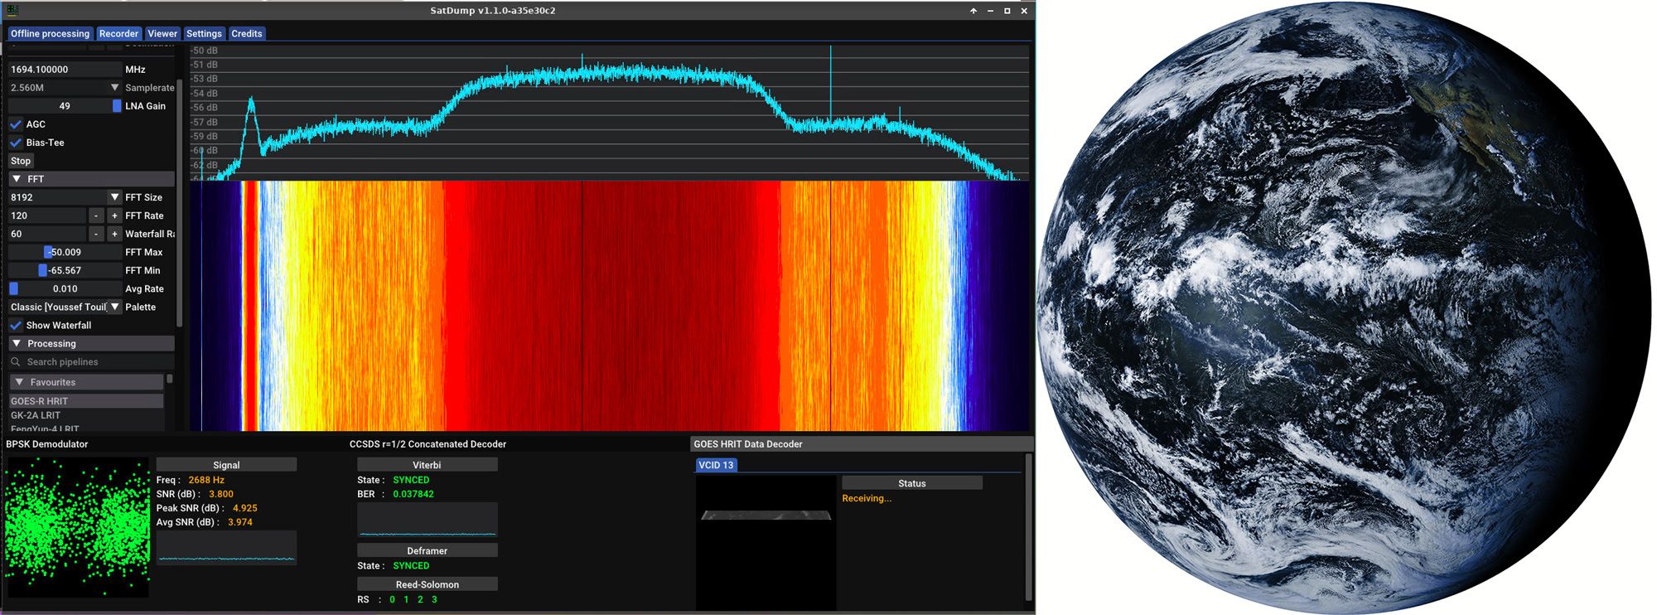This screenshot has width=1657, height=615.
Task: Click the LNA Gain slider
Action: coord(65,106)
